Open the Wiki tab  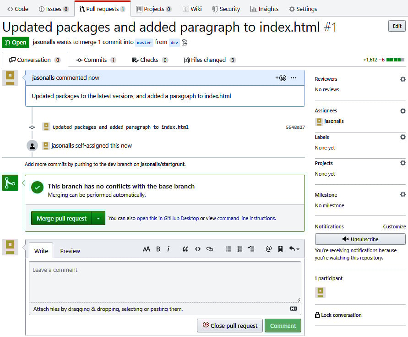click(192, 9)
